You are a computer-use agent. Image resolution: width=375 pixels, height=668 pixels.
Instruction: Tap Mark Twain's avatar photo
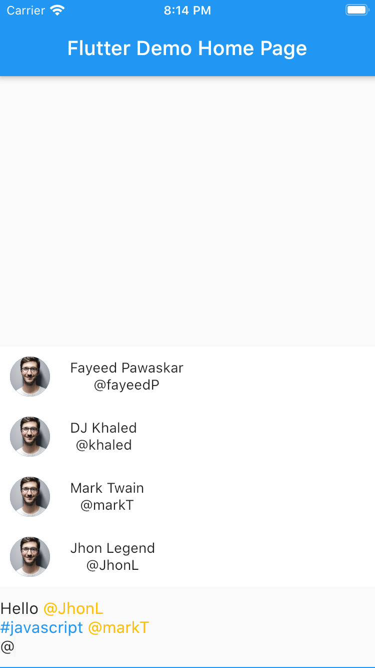pos(30,497)
